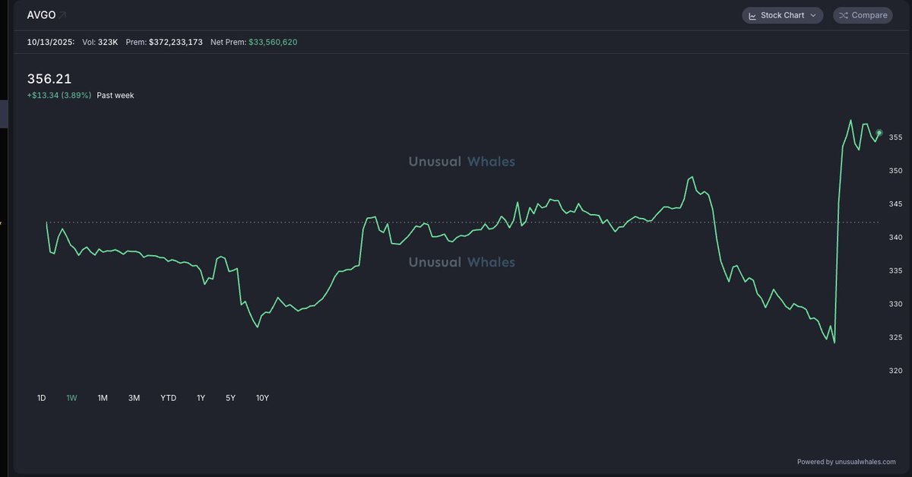Switch chart to 3M range
Screen dimensions: 912x477
134,398
